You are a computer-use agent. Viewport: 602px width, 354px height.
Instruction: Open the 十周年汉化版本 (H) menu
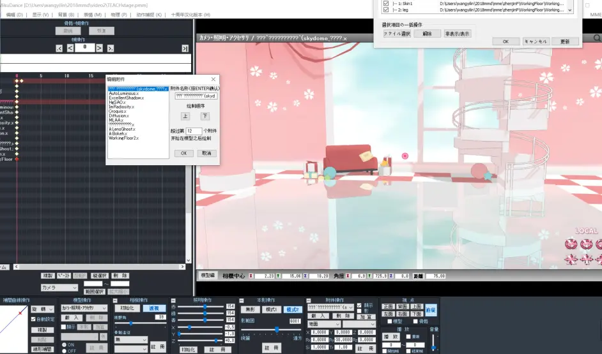tap(190, 15)
